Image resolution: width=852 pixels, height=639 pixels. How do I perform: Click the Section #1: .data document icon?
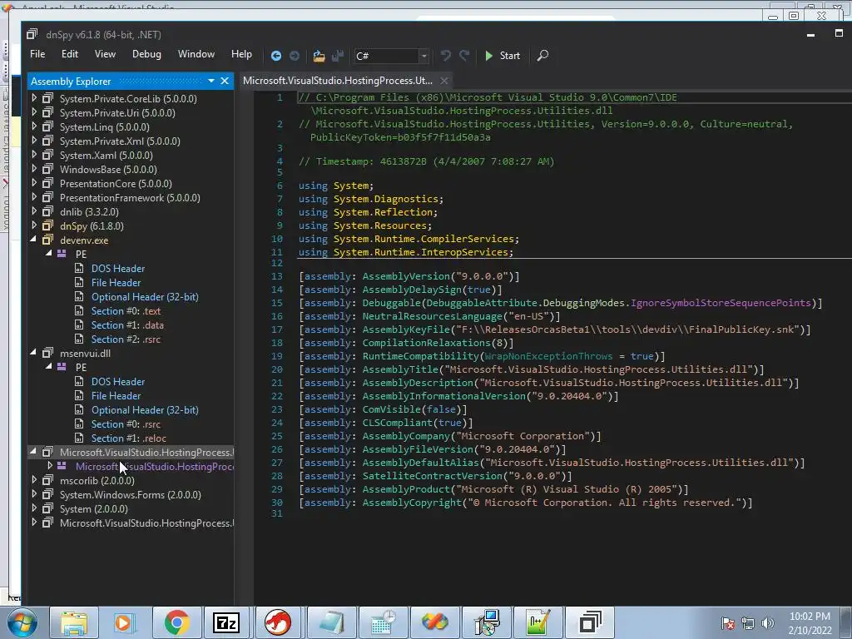pyautogui.click(x=79, y=324)
